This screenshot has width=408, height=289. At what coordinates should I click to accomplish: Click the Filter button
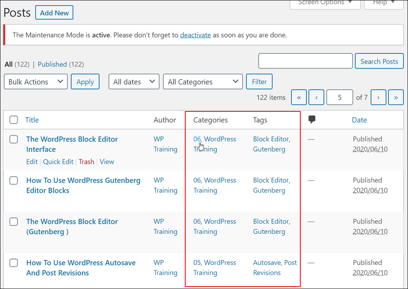[x=259, y=82]
